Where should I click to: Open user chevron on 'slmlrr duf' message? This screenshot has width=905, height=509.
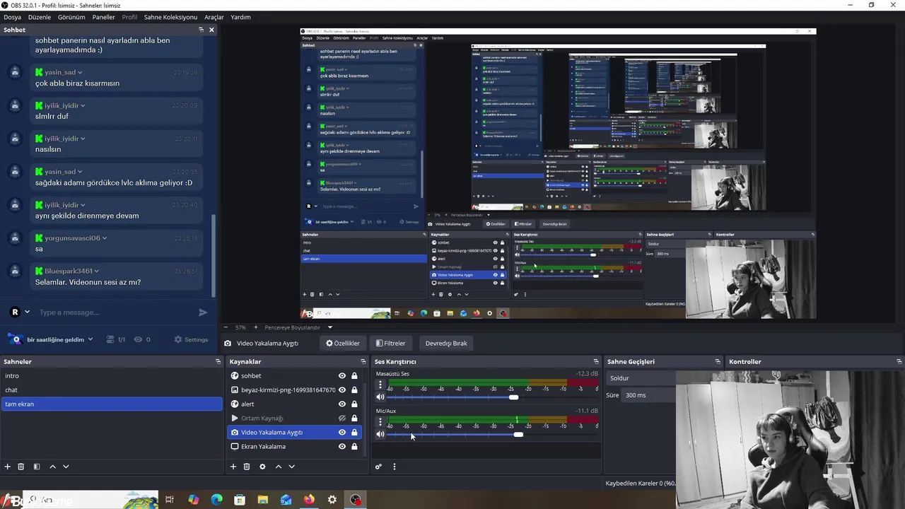83,106
